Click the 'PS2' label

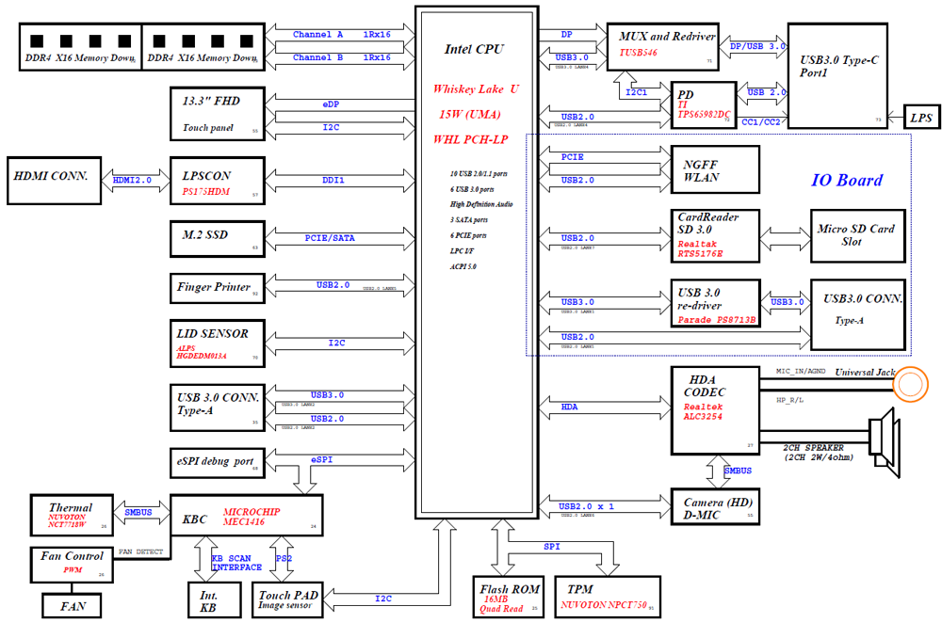[284, 558]
